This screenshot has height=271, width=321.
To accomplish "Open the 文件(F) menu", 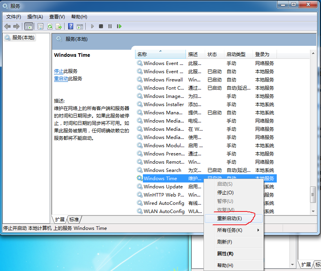I will (x=14, y=17).
